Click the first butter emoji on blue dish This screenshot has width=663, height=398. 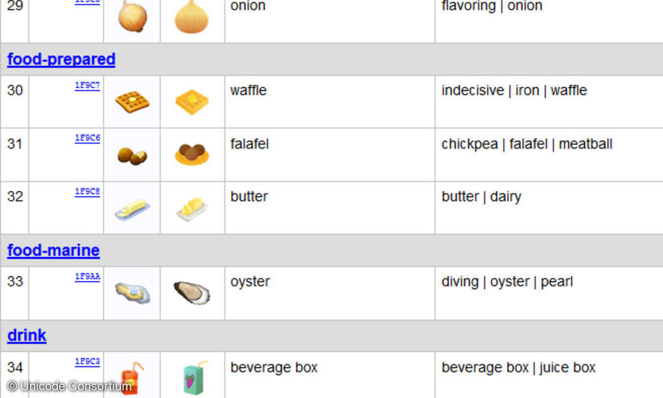(131, 210)
